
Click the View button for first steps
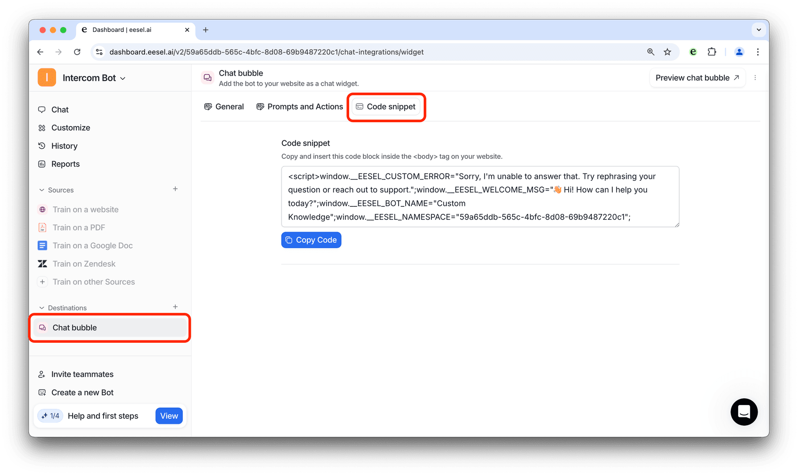tap(169, 416)
